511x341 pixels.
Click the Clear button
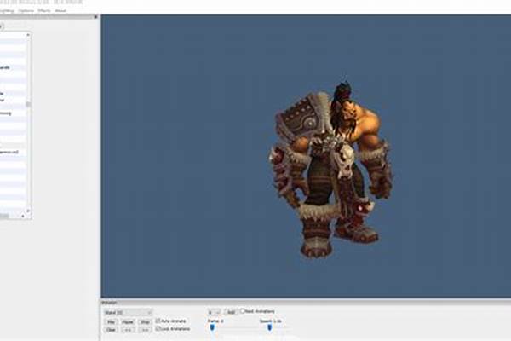point(111,330)
